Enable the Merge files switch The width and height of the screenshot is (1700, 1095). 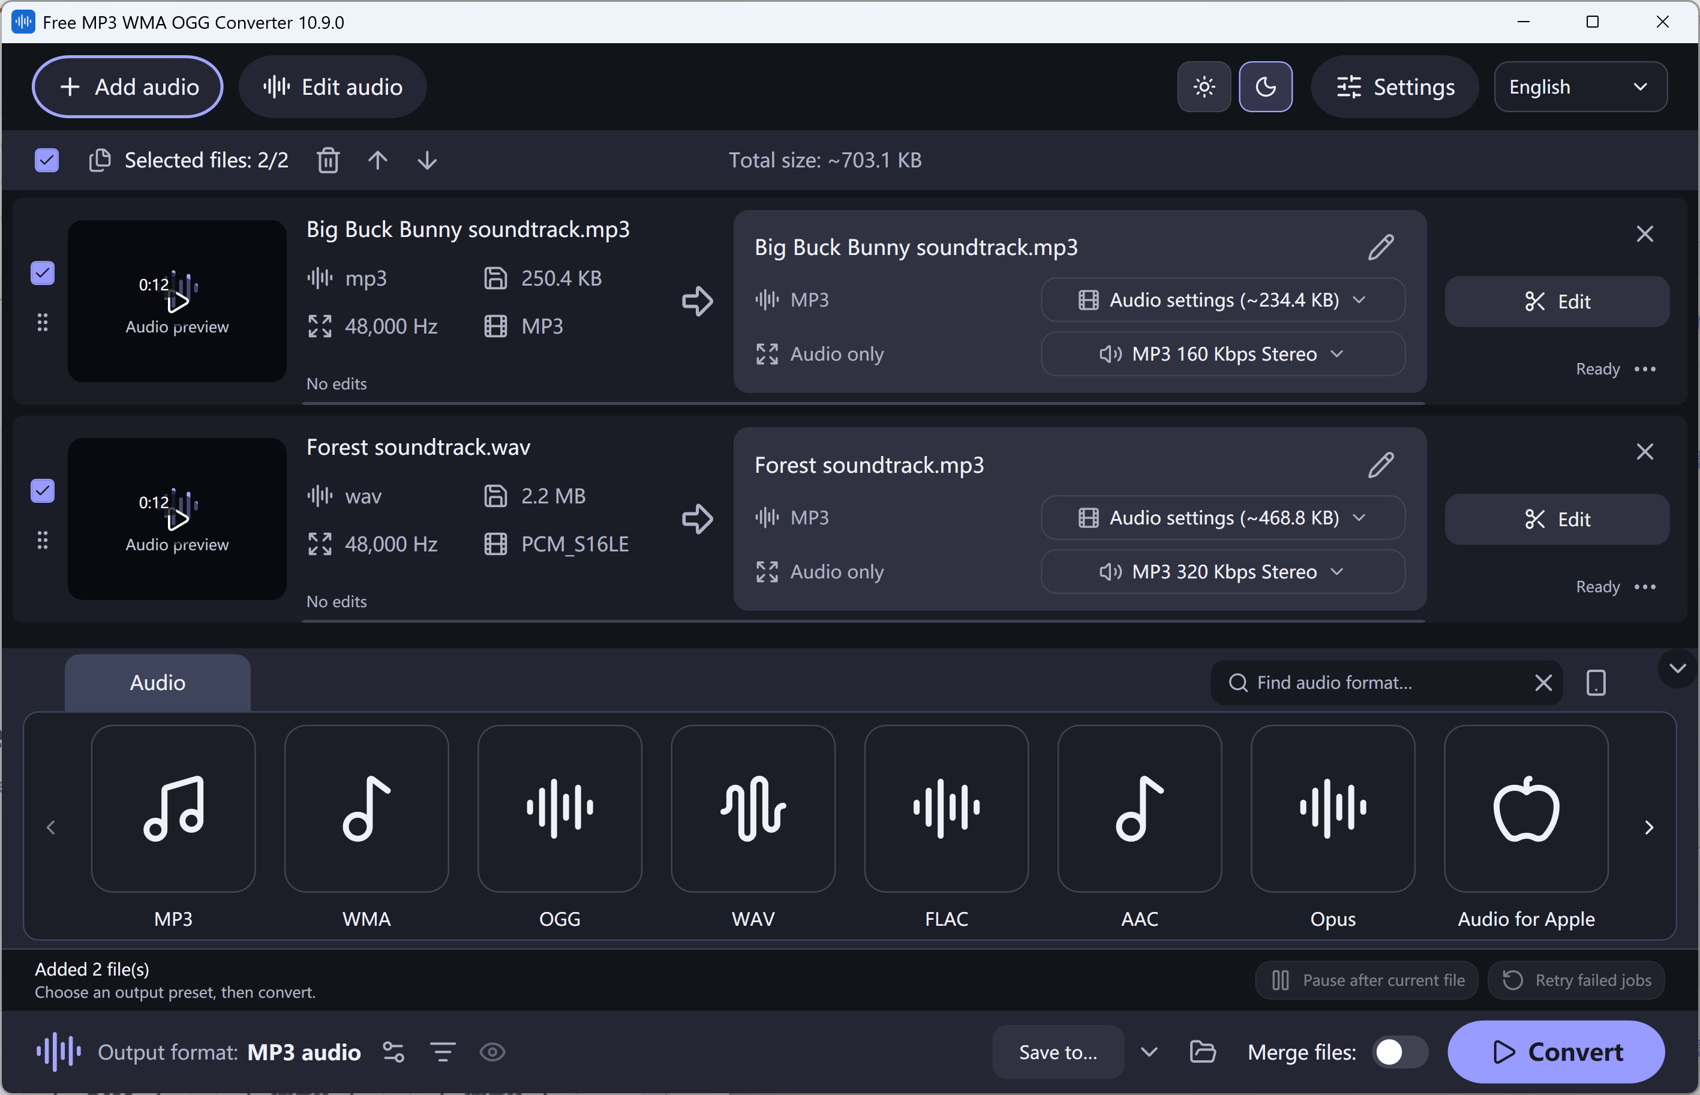1399,1052
